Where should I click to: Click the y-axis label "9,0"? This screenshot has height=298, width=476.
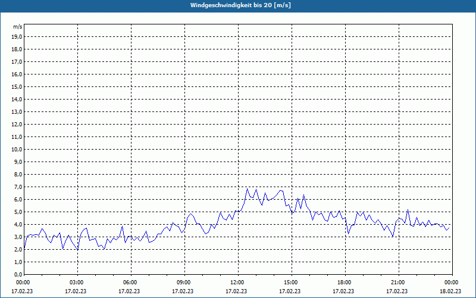[x=18, y=162]
